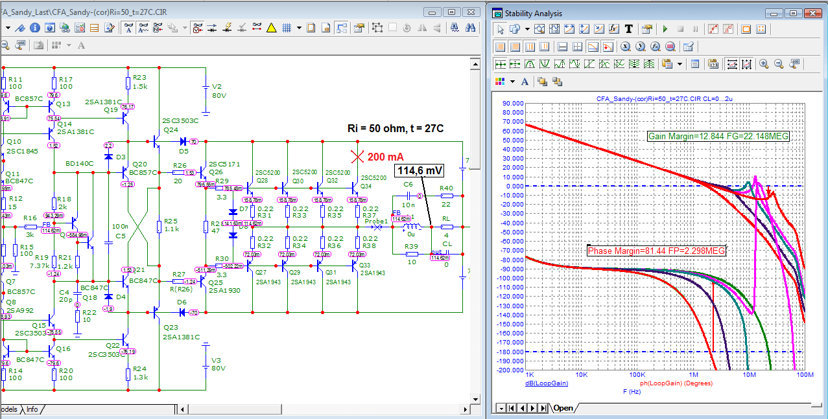This screenshot has width=828, height=419.
Task: Switch to the Open tab in Stability Analysis
Action: click(x=563, y=408)
